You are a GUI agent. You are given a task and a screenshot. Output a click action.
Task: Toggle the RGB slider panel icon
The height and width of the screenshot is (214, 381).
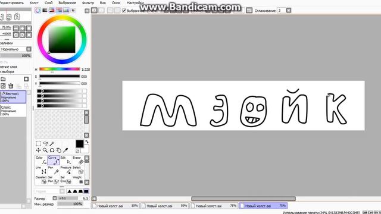tap(45, 11)
